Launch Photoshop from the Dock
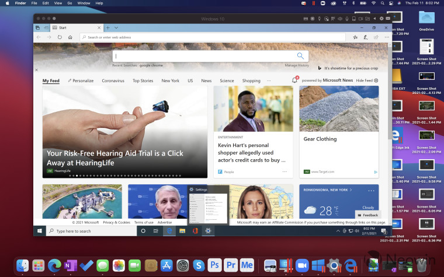 tap(214, 265)
